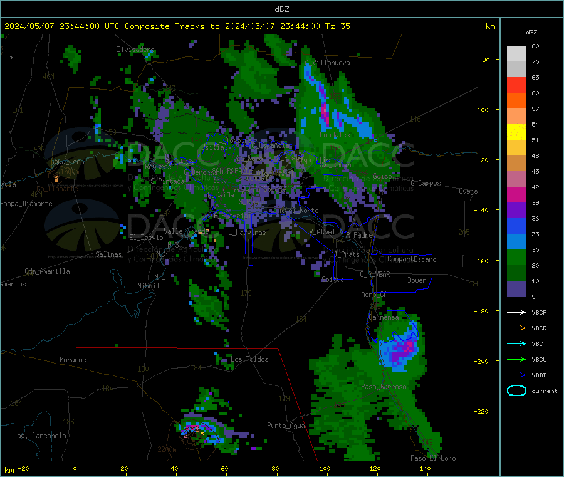
Task: Click the Composite Tracks timestamp header
Action: [177, 26]
